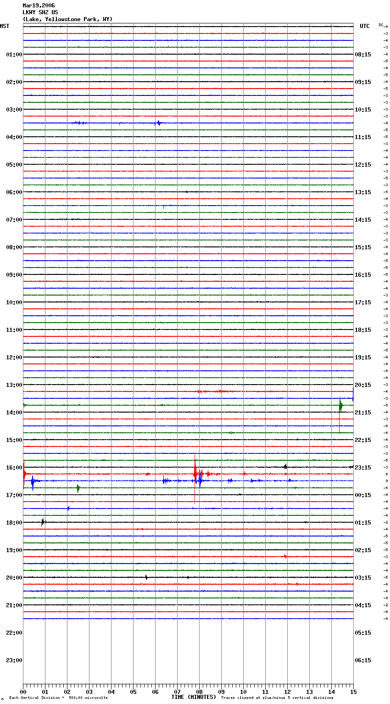Select the 02:00 MST time label
The width and height of the screenshot is (390, 704).
(14, 82)
